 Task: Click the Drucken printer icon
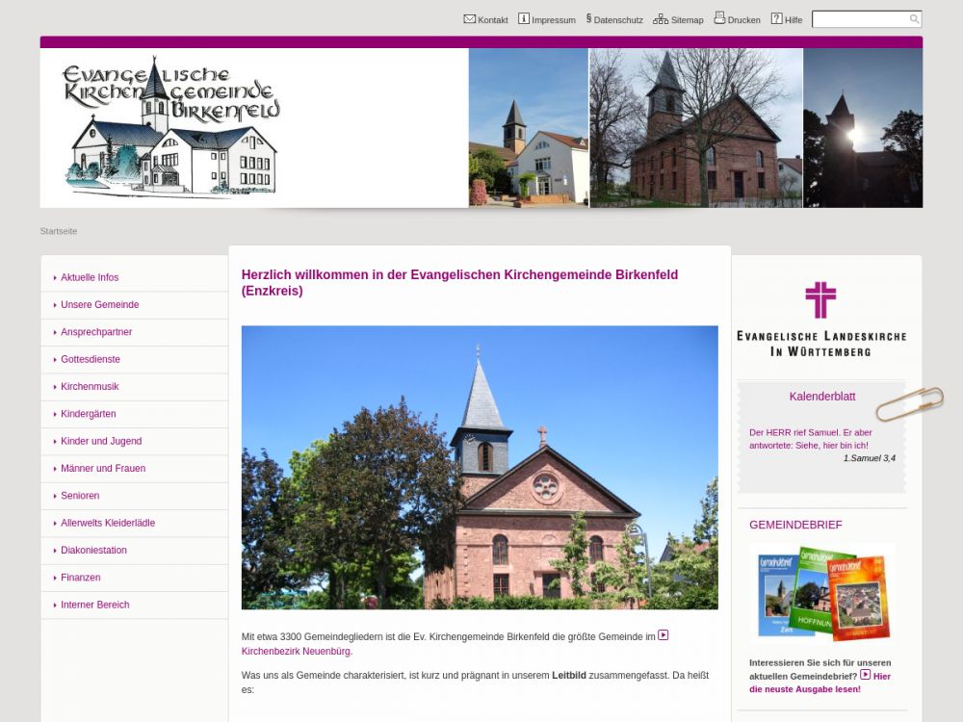click(x=719, y=18)
